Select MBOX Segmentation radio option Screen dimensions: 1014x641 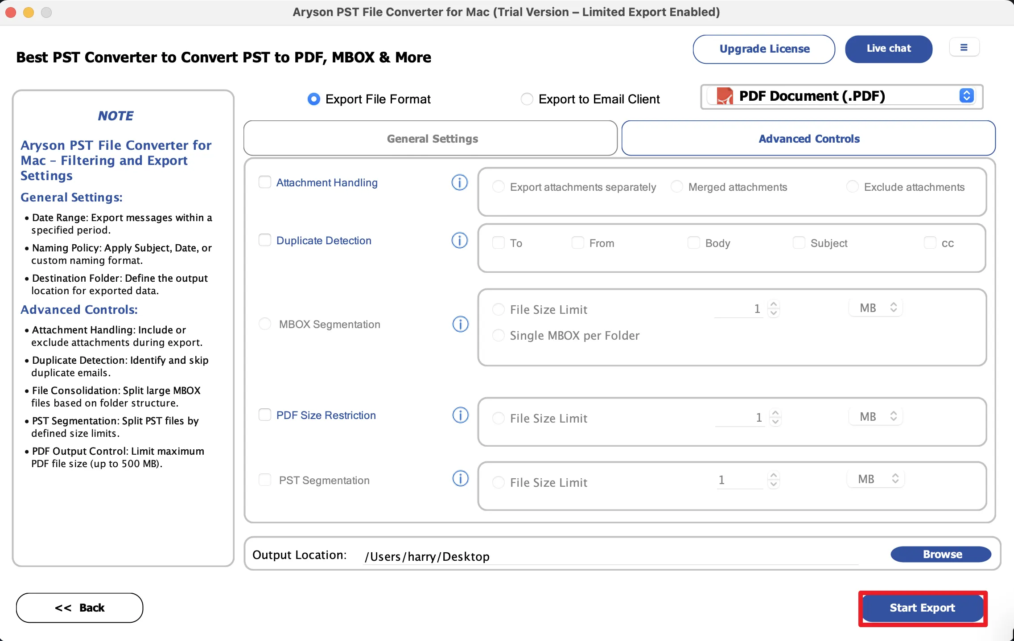click(265, 324)
